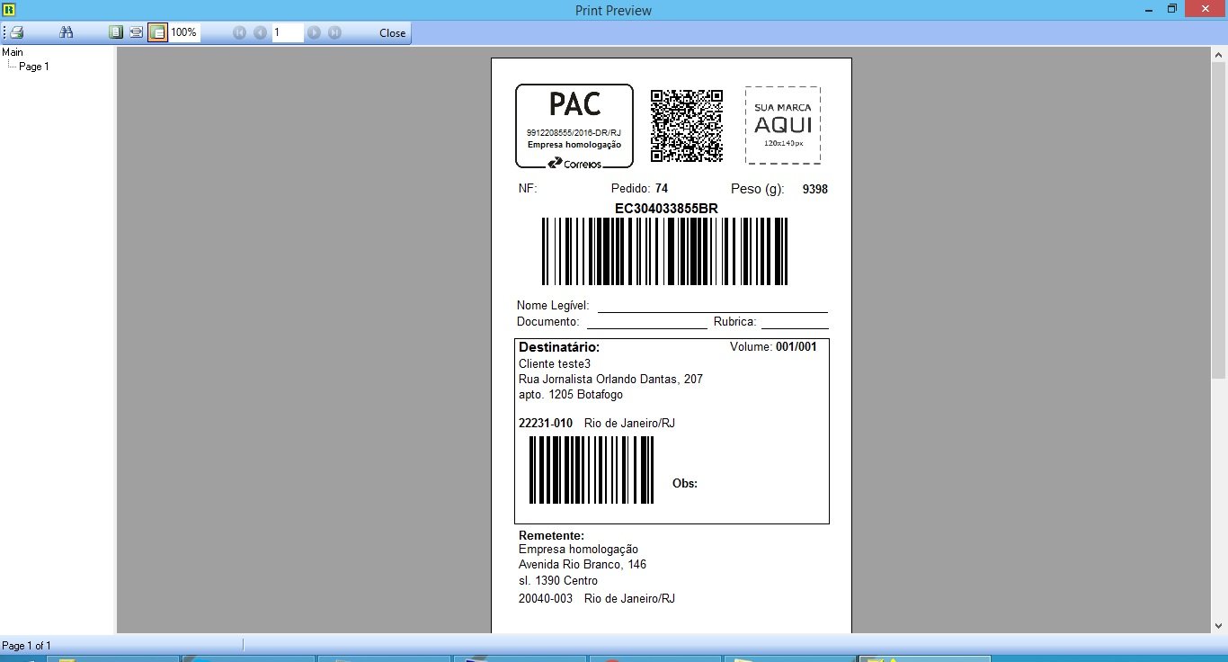This screenshot has width=1228, height=662.
Task: Go to the first page arrow
Action: point(239,32)
